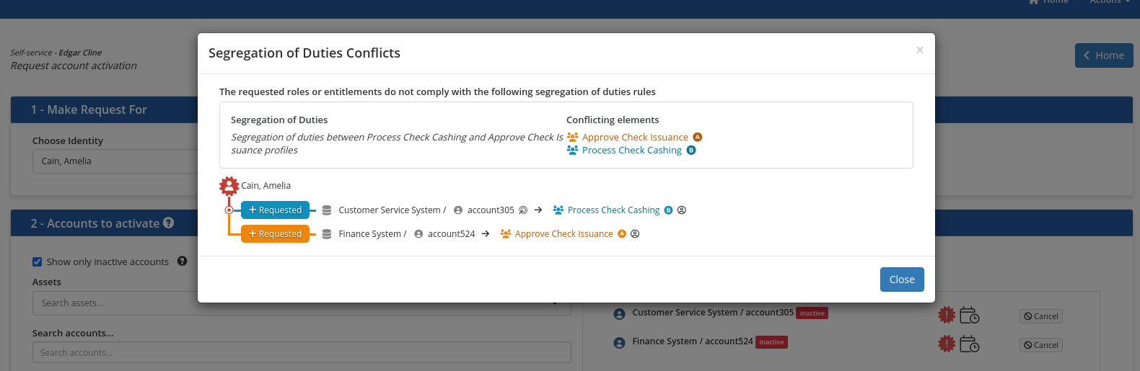Click the '2 - Accounts to activate' section header
This screenshot has height=371, width=1140.
[95, 223]
